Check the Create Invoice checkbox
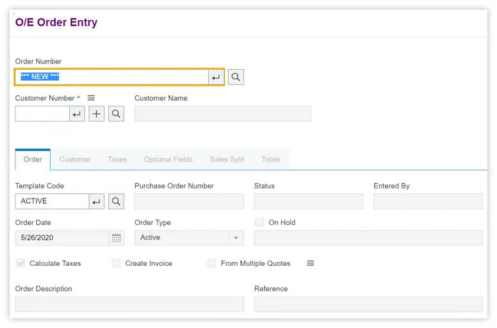 [x=116, y=263]
